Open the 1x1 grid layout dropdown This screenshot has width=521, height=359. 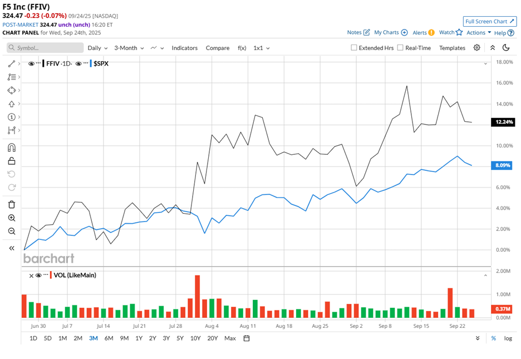tap(262, 48)
